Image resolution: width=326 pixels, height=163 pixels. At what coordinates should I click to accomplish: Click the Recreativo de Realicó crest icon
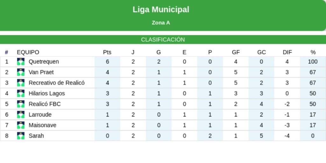(21, 83)
